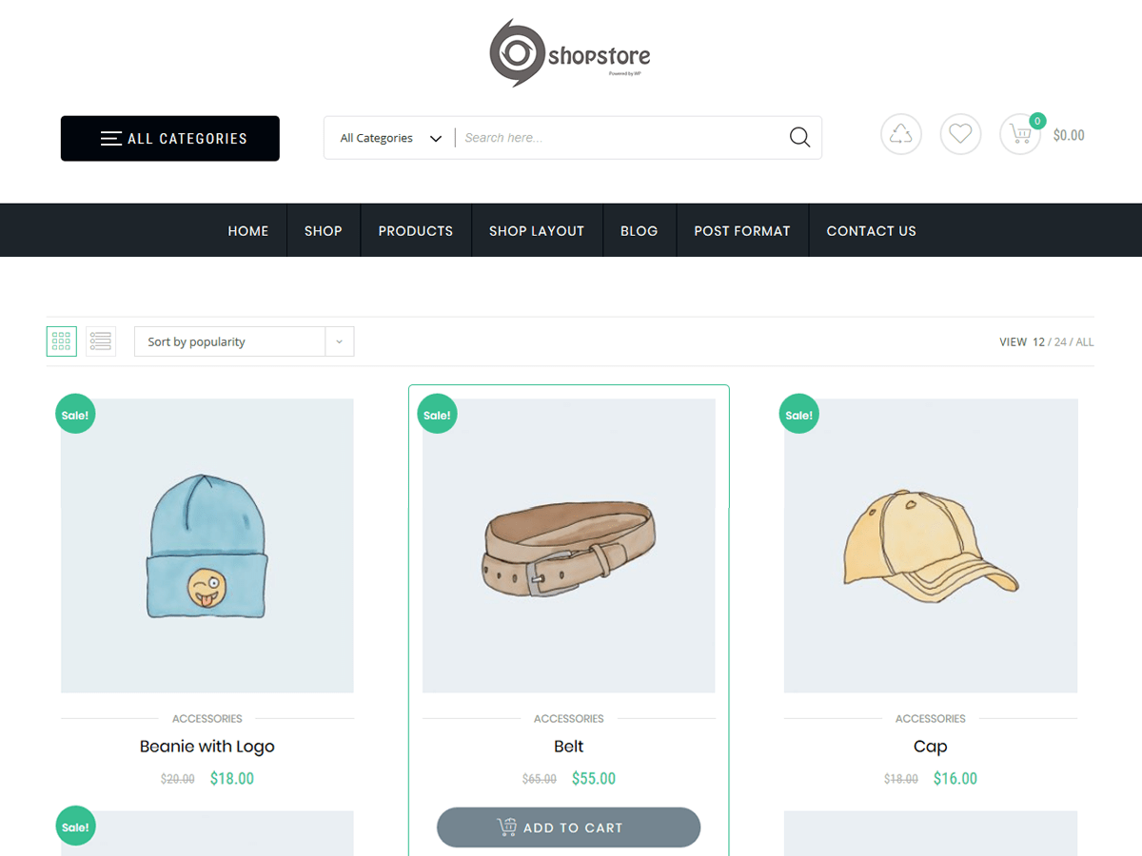
Task: Toggle the Sale badge on Beanie with Logo
Action: point(75,414)
